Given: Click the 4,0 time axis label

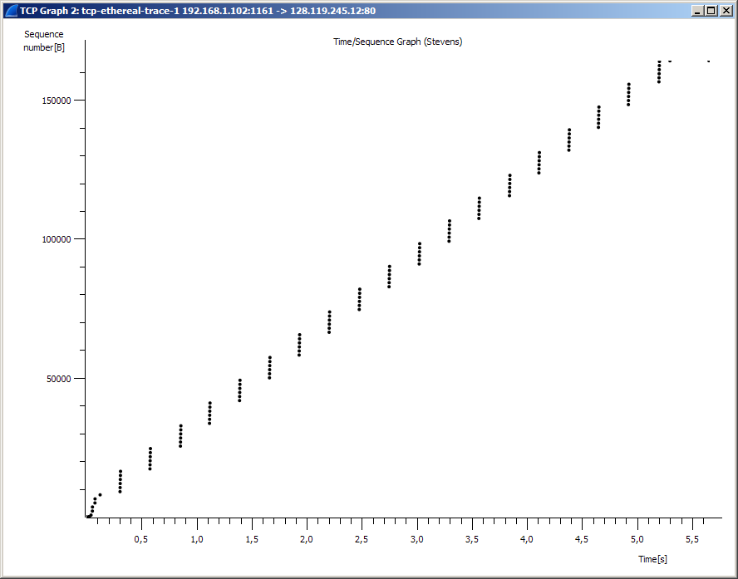Looking at the screenshot, I should [x=527, y=539].
